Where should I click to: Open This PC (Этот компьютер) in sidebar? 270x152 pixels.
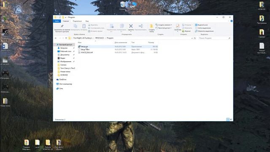tap(65, 84)
